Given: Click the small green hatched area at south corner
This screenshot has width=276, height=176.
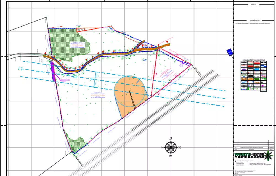Looking at the screenshot, I should pos(76,144).
